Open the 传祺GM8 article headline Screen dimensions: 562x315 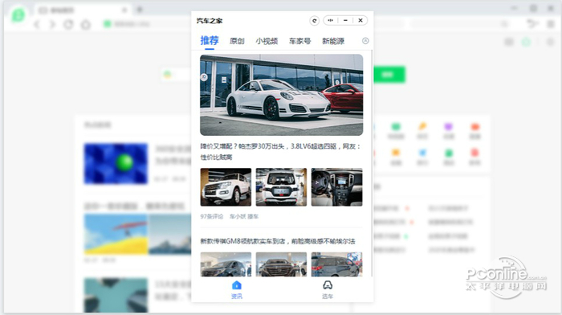click(x=278, y=241)
